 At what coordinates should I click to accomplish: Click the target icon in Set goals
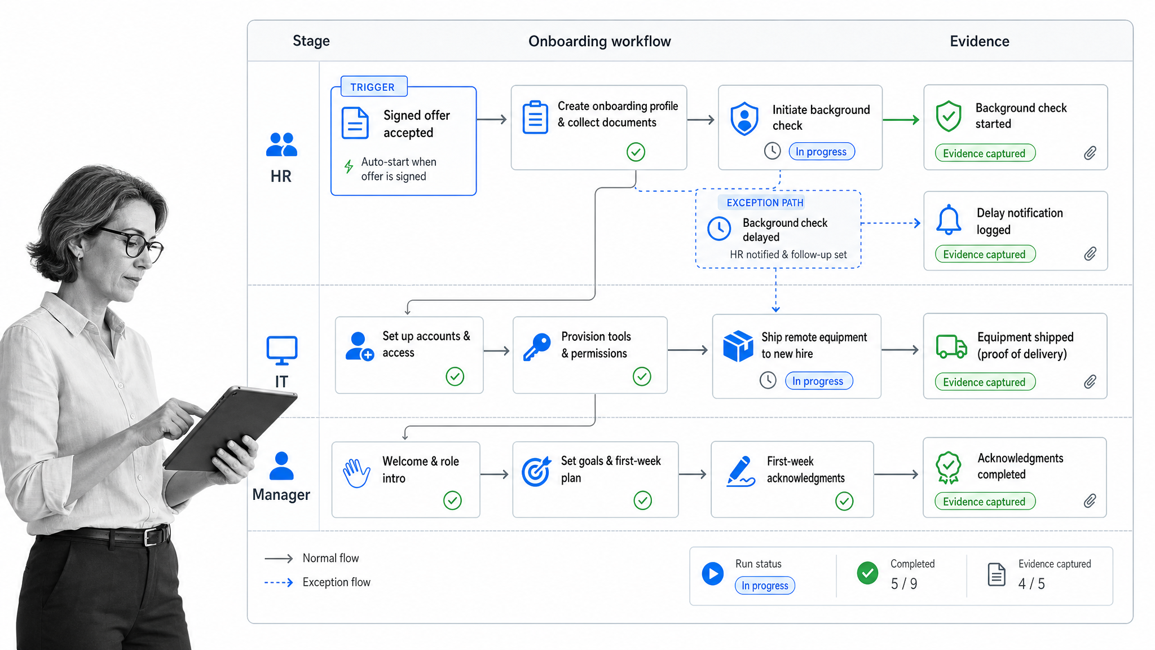click(x=536, y=471)
